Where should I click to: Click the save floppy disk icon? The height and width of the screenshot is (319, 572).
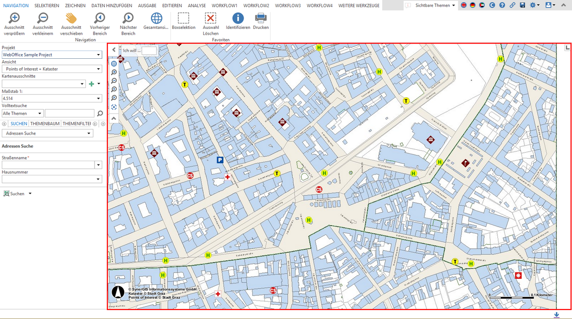click(522, 5)
